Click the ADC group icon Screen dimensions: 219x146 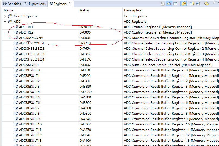10,22
